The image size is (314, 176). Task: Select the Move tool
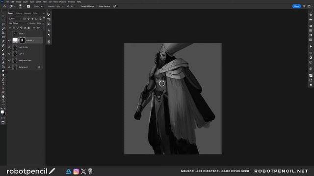(3, 16)
